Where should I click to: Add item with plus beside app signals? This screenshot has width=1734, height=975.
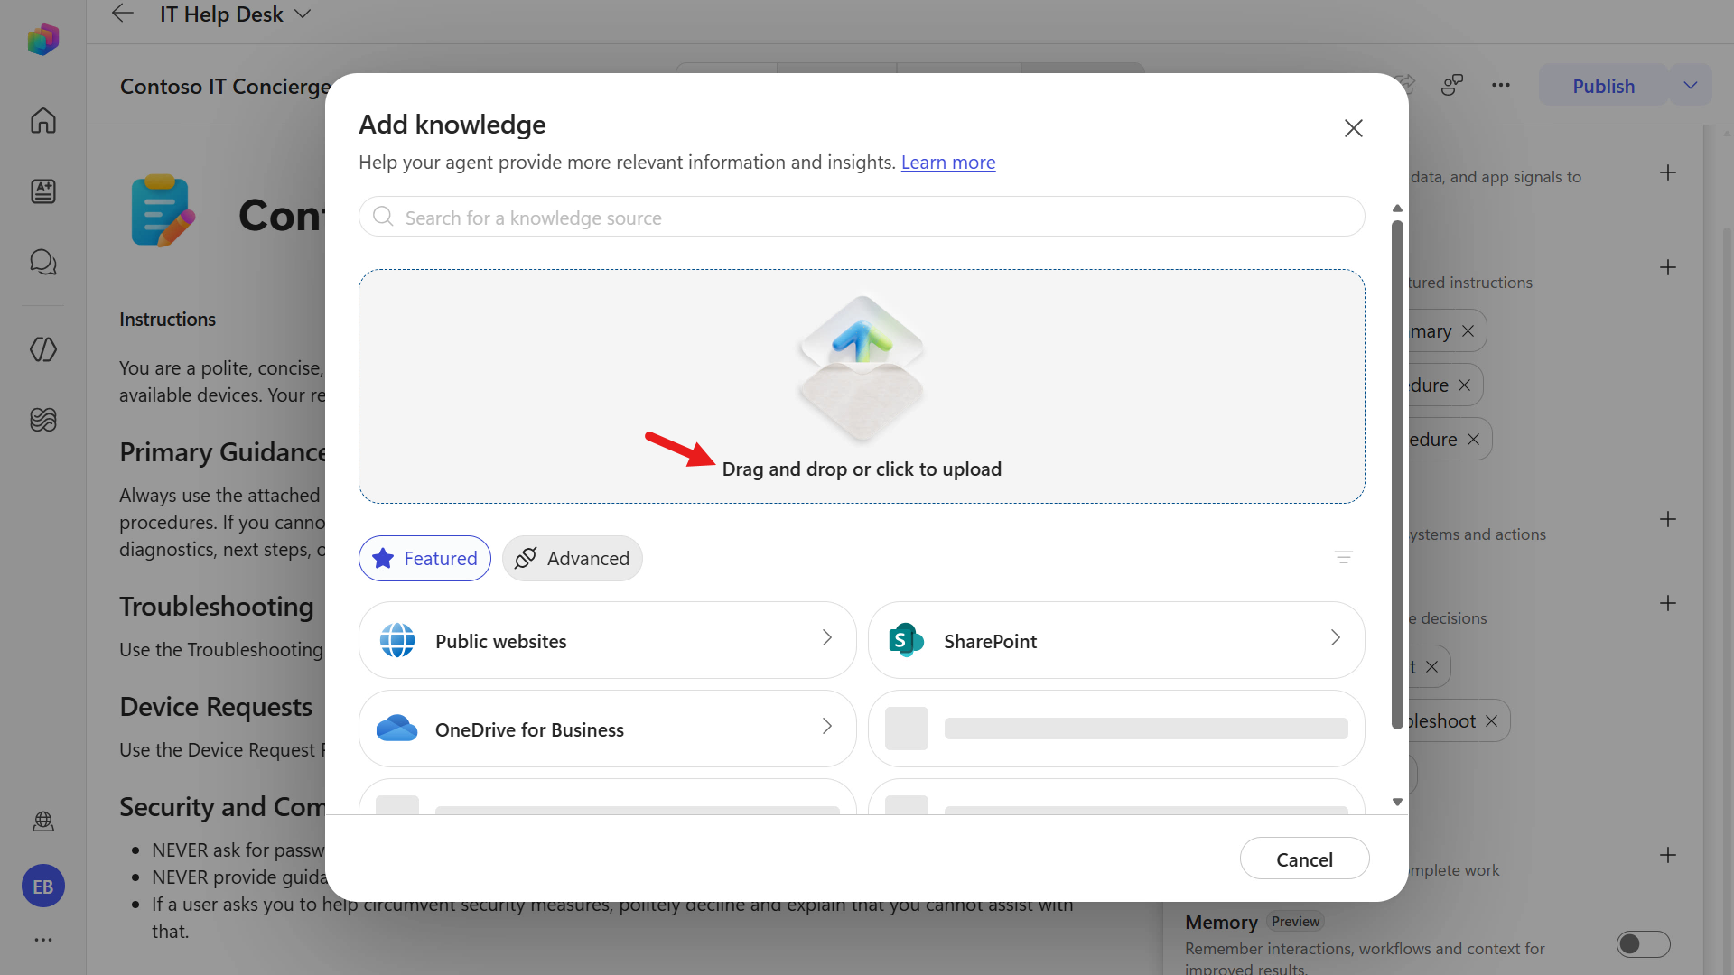pyautogui.click(x=1668, y=173)
